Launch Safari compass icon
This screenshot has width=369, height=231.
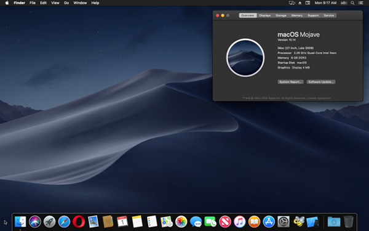[64, 222]
